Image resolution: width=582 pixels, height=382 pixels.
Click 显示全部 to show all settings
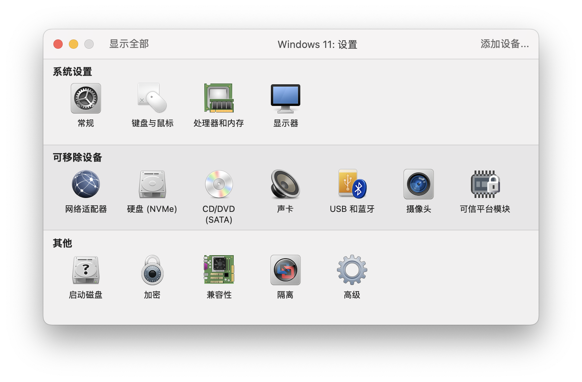(x=129, y=44)
